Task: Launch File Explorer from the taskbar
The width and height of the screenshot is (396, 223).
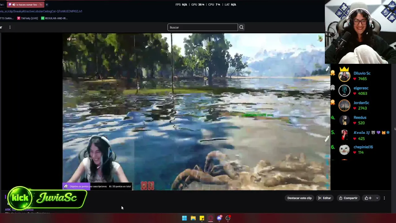Action: click(193, 218)
